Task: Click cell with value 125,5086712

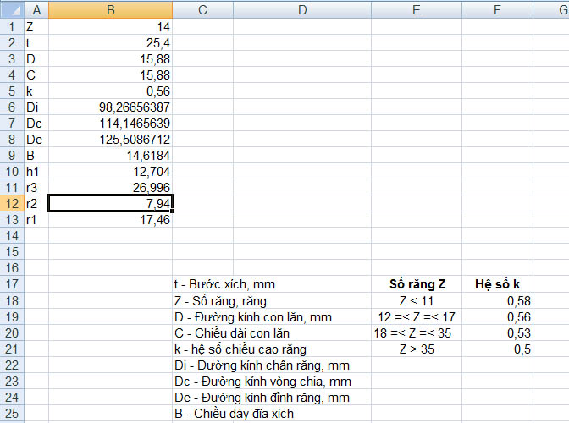Action: pos(110,140)
